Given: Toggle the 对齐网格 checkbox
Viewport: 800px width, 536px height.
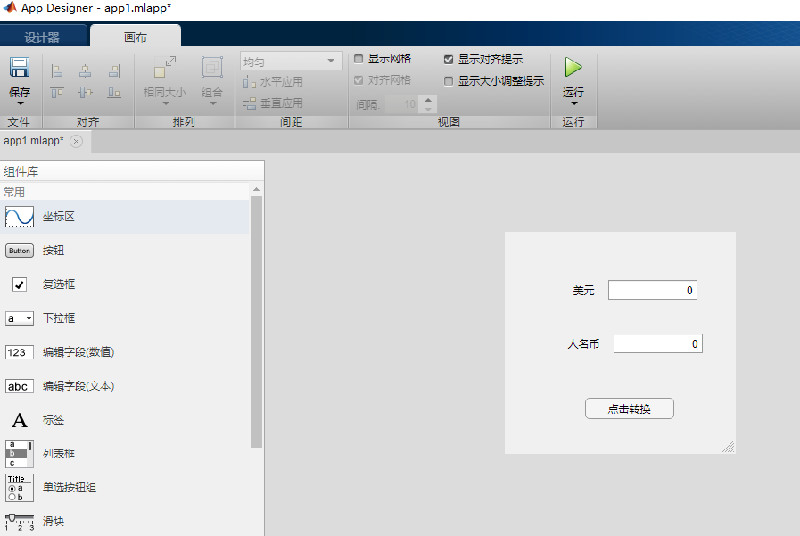Looking at the screenshot, I should [359, 80].
